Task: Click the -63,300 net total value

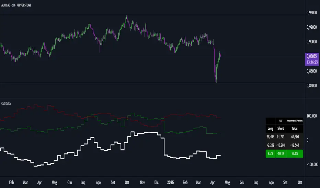Action: point(295,137)
